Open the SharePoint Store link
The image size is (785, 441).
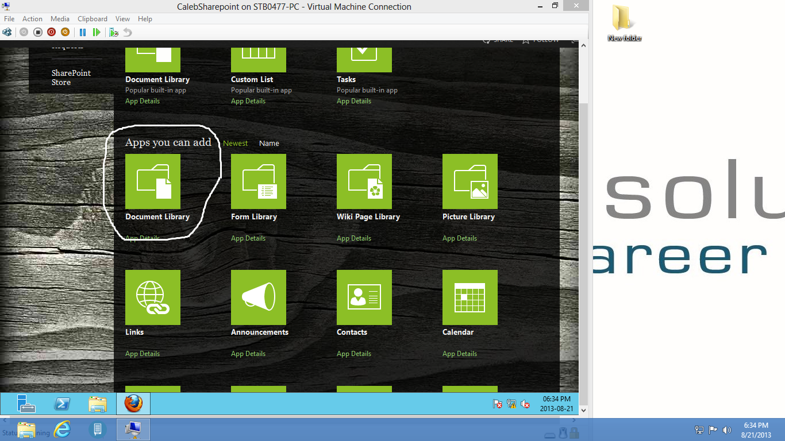[71, 78]
